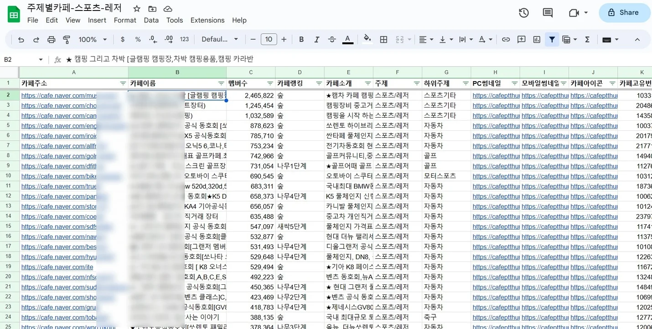Format as percent icon
Screen dimensions: 652x329
click(x=138, y=40)
